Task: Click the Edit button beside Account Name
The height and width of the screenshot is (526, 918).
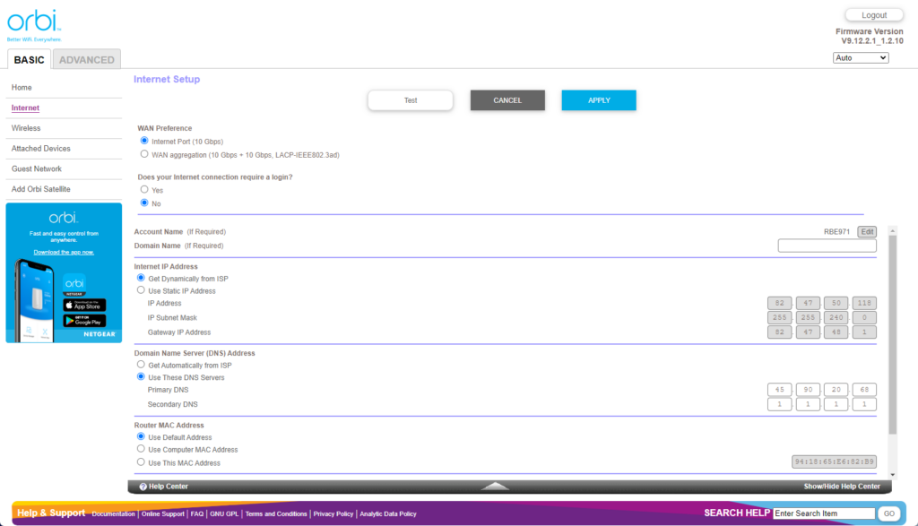Action: point(867,231)
